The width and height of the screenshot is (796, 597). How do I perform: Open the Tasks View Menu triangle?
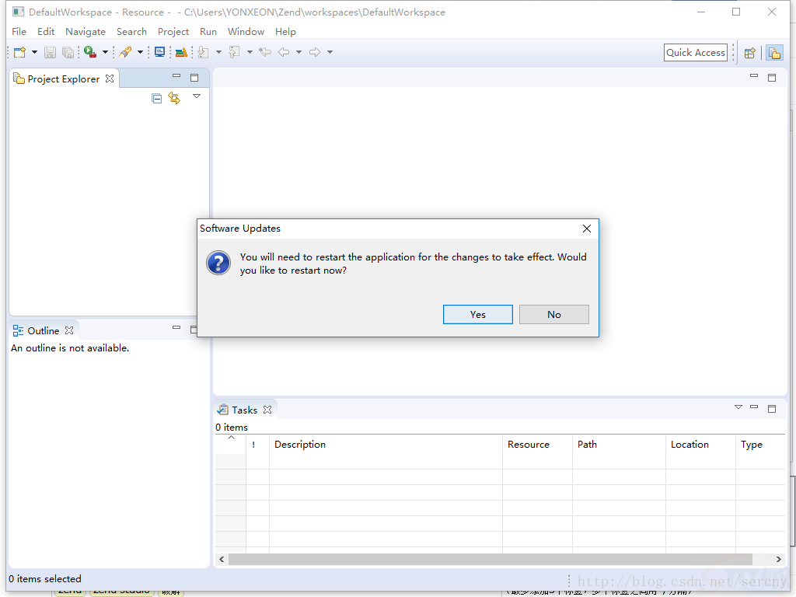coord(738,407)
